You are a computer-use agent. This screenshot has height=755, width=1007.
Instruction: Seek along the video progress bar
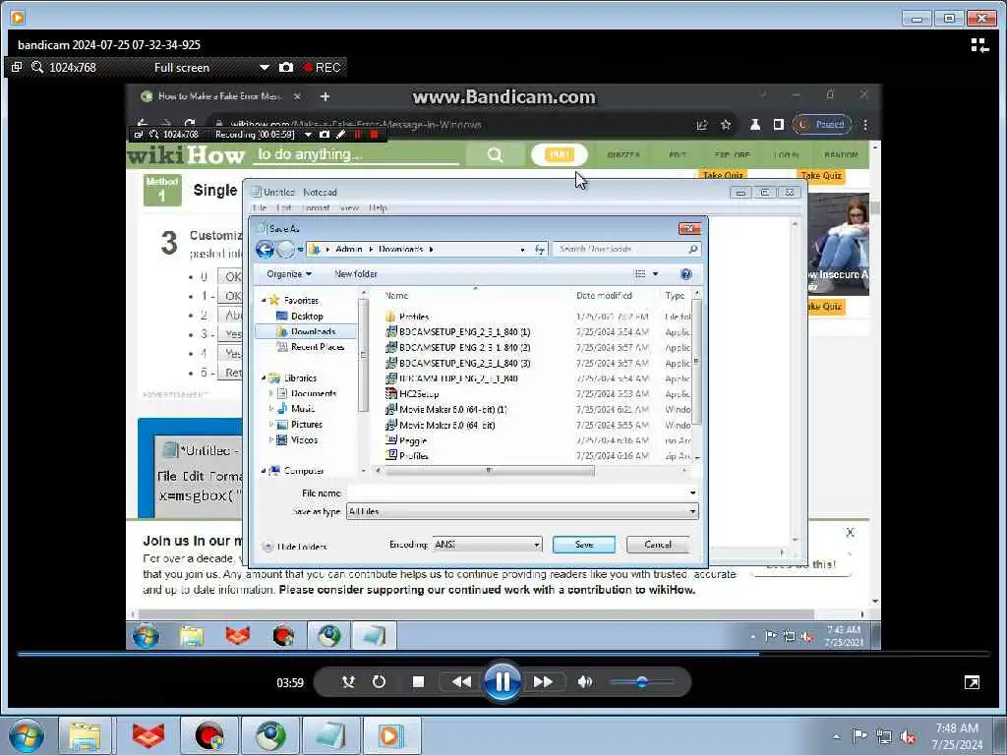503,654
